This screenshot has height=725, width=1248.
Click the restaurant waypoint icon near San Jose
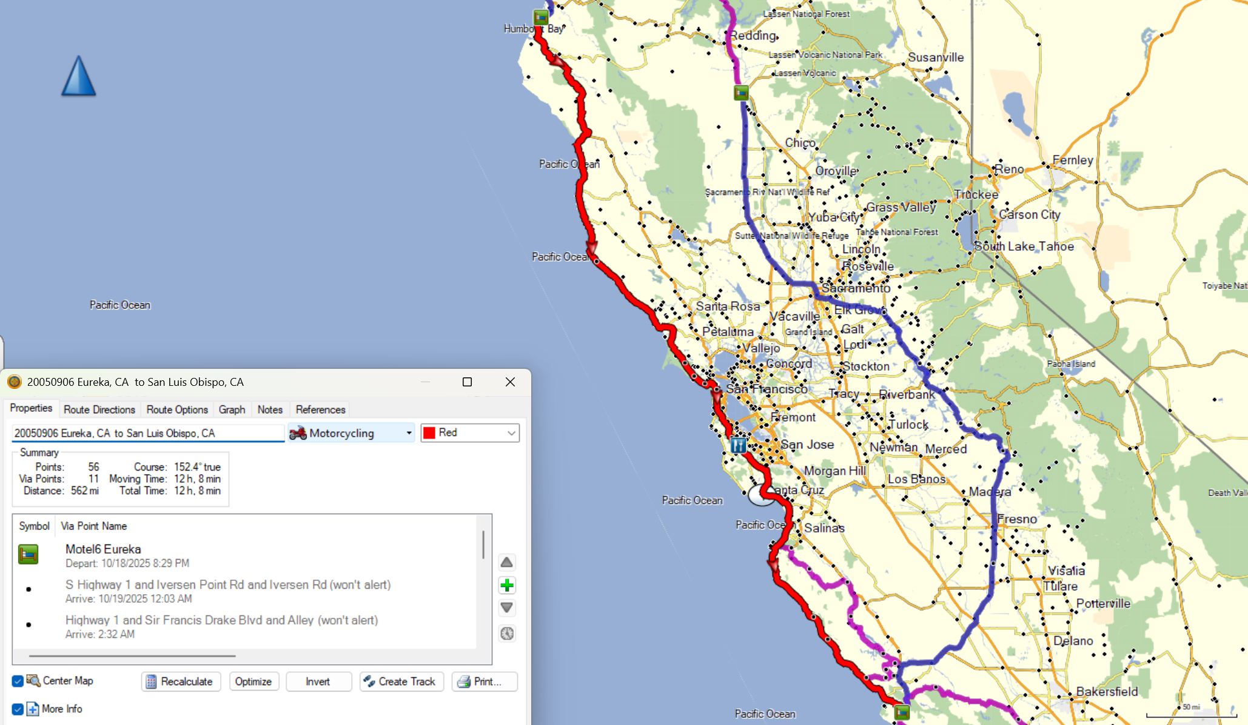coord(738,445)
